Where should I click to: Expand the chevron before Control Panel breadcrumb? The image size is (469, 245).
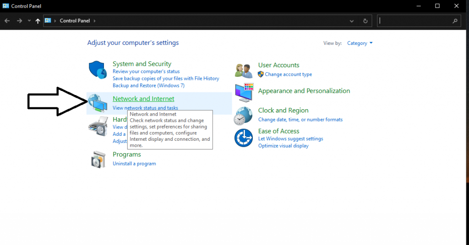click(x=55, y=21)
